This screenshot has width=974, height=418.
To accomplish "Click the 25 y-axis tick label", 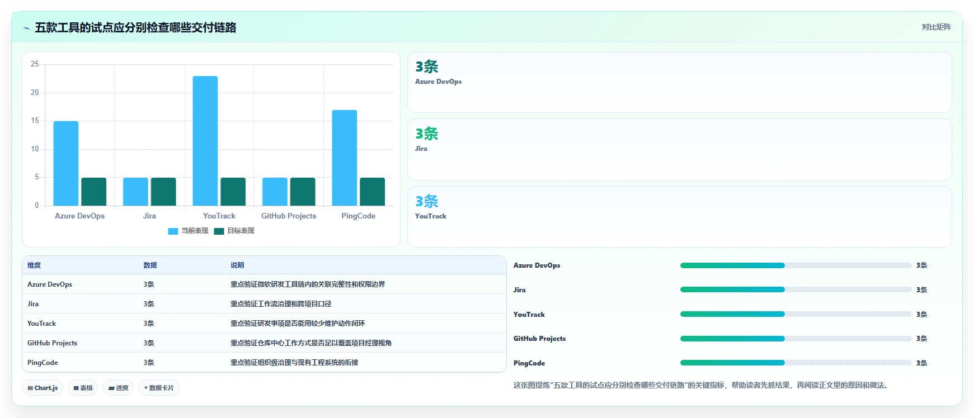I will point(35,64).
